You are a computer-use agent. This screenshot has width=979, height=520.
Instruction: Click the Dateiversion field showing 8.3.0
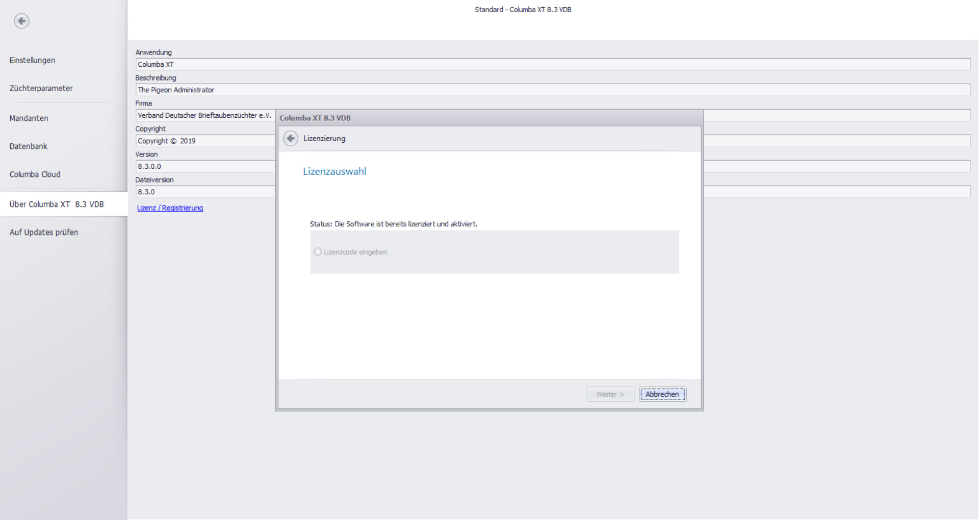click(204, 192)
